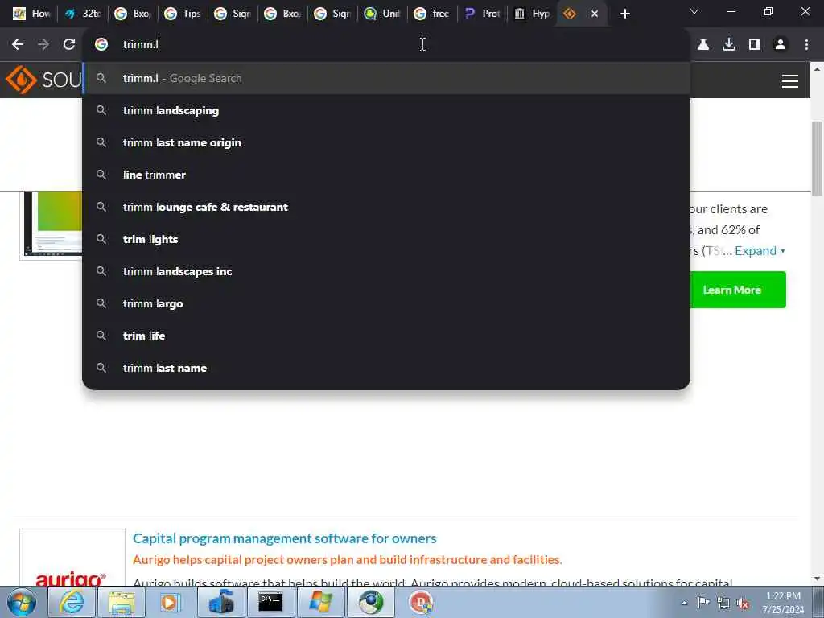
Task: Select 'line trimmer' suggestion
Action: (386, 175)
